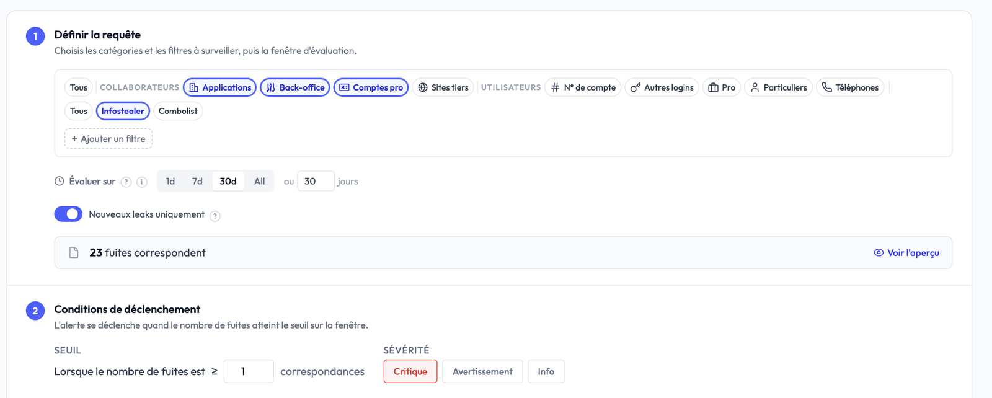Click the COLLABORATEURS group label
This screenshot has height=398, width=992.
(x=139, y=87)
